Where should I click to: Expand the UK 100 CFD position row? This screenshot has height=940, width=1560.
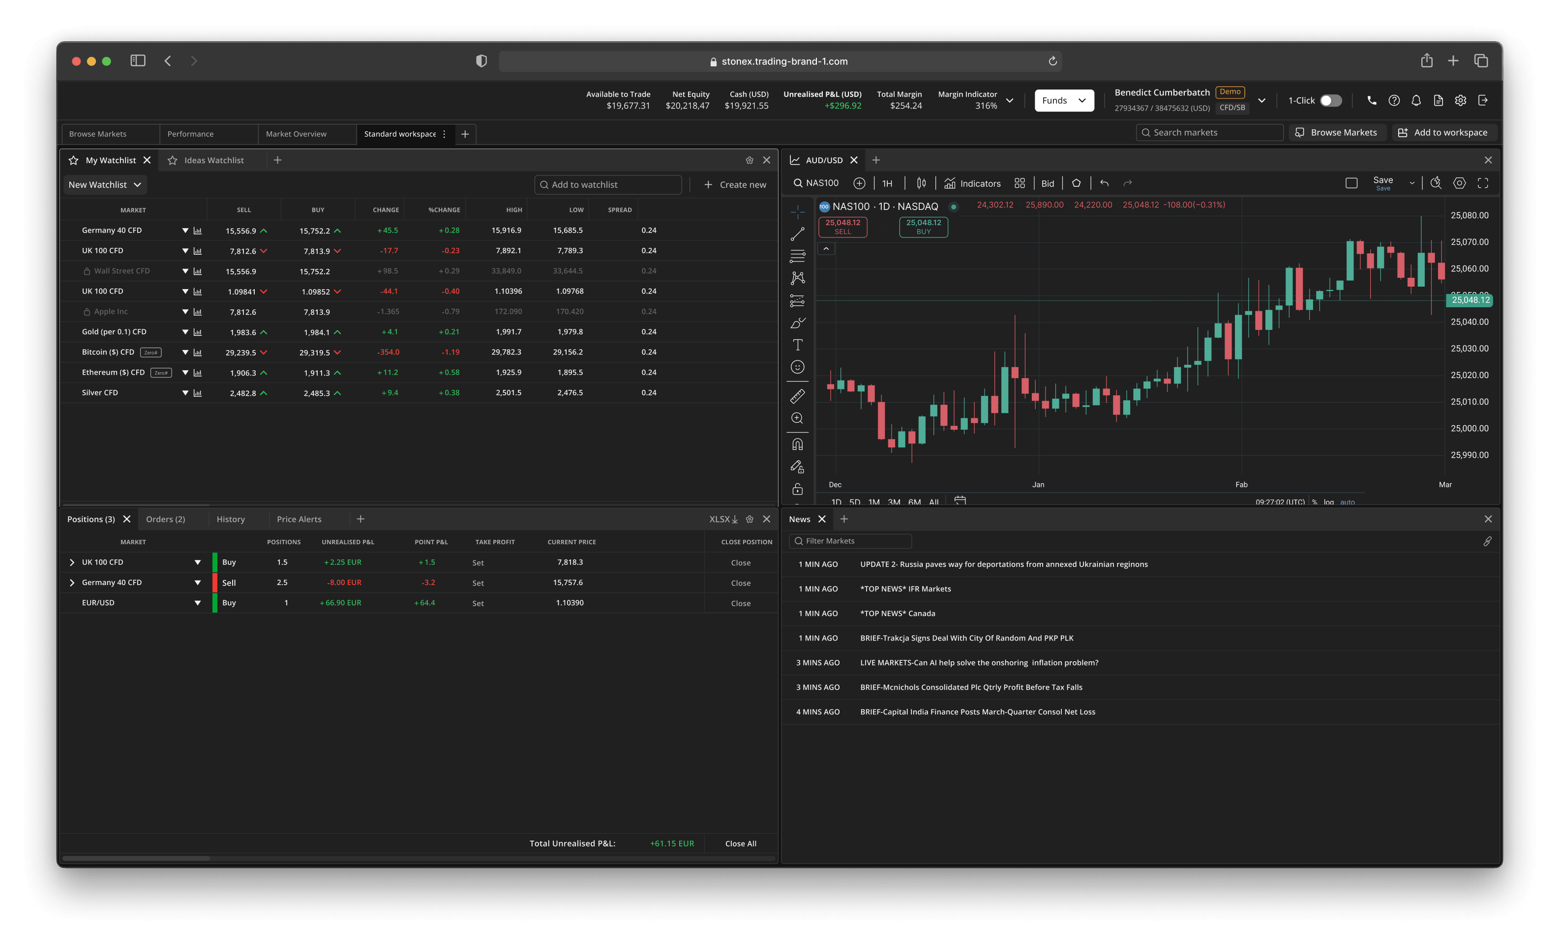(71, 562)
